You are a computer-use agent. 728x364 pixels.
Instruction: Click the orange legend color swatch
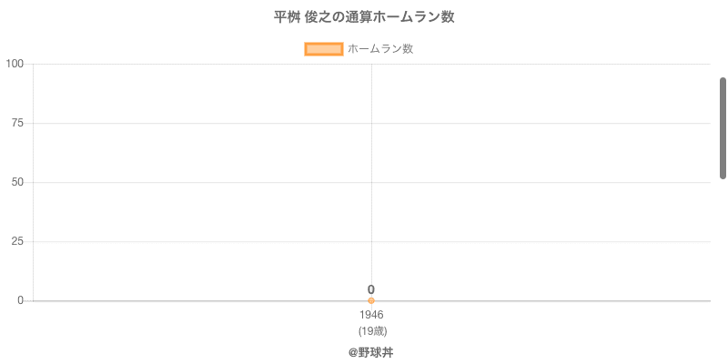pyautogui.click(x=323, y=49)
